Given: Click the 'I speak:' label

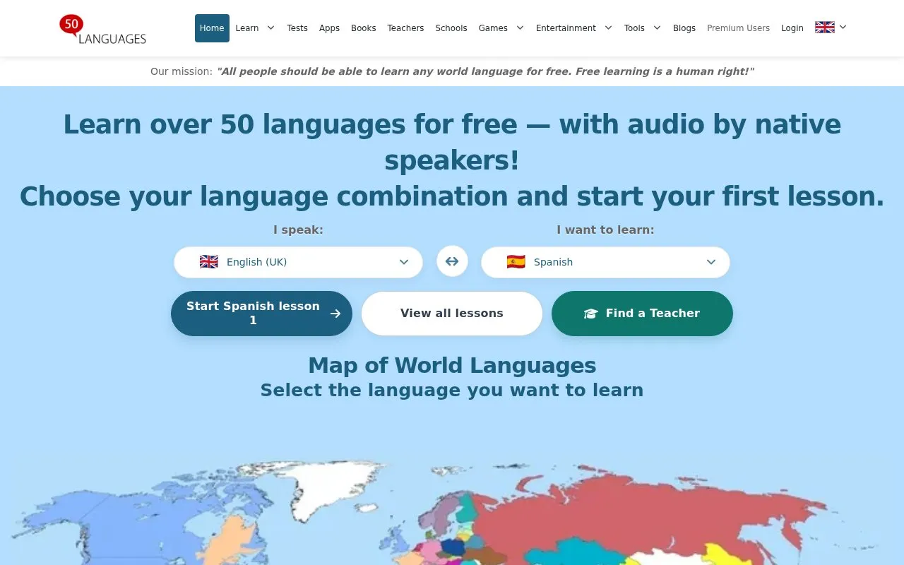Looking at the screenshot, I should pos(298,230).
